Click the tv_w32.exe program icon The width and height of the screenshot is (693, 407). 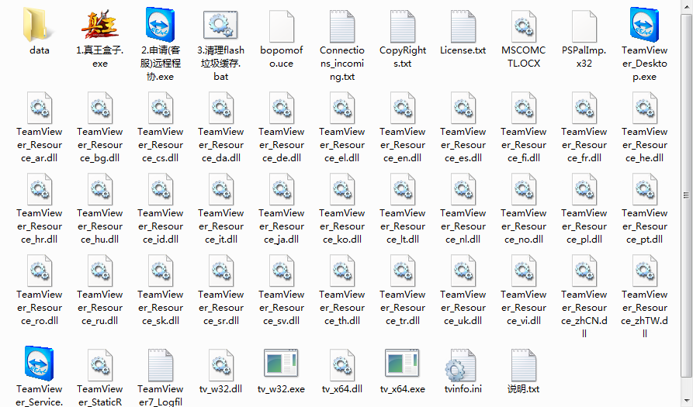pyautogui.click(x=282, y=363)
